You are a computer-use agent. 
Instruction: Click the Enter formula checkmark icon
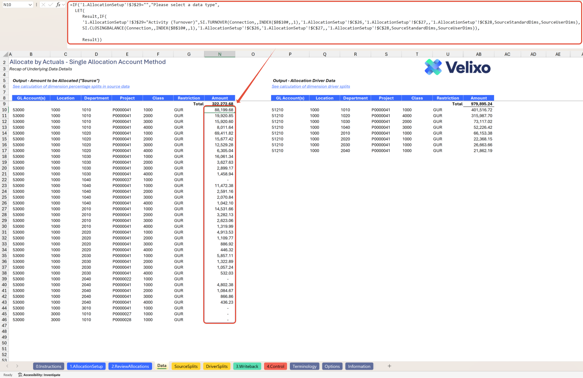(50, 5)
